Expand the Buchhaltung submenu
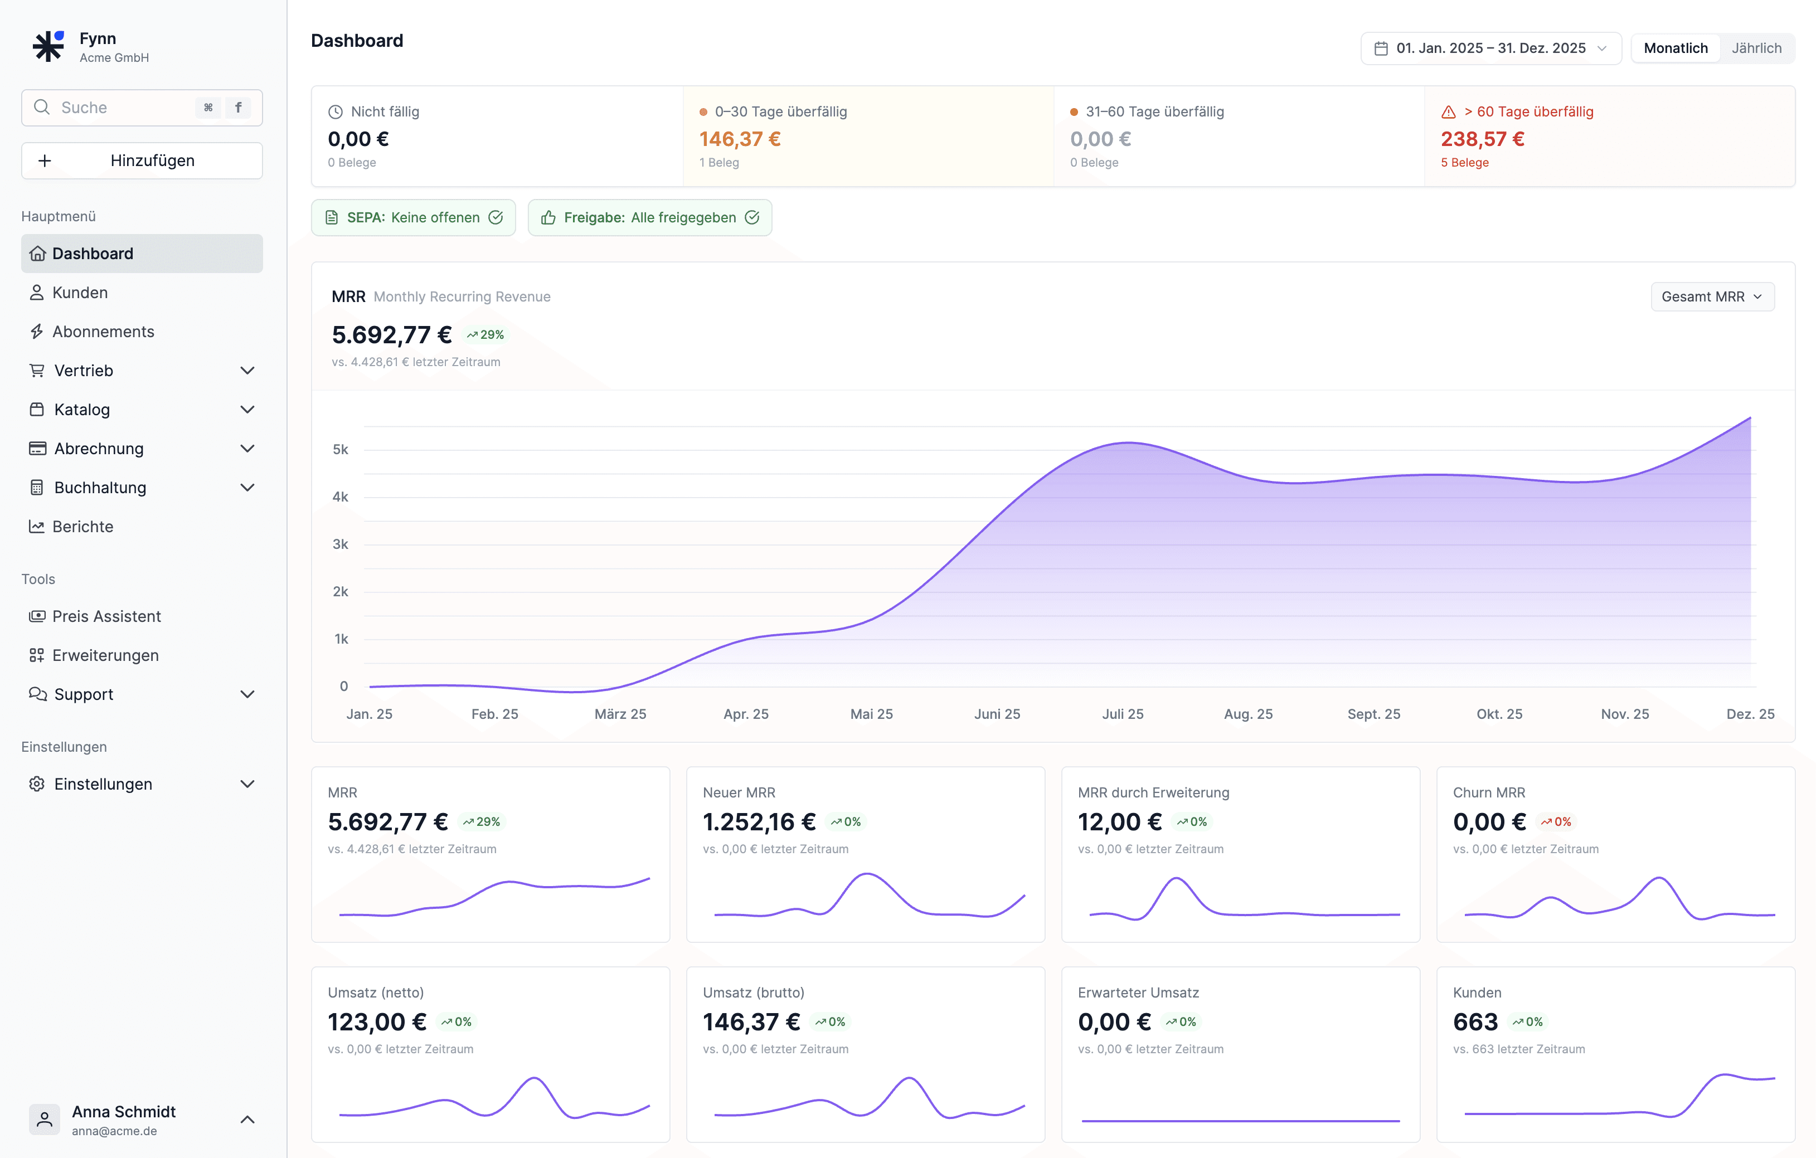Image resolution: width=1816 pixels, height=1158 pixels. click(x=246, y=488)
